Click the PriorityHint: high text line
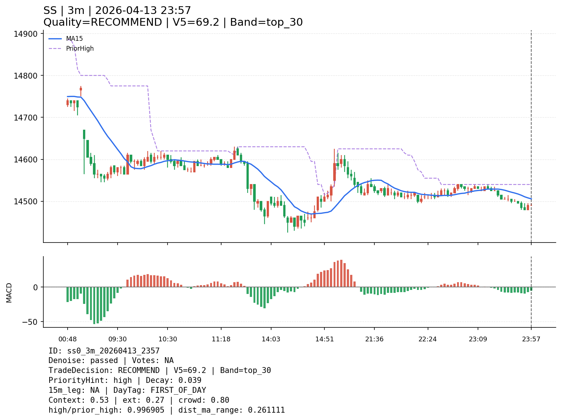This screenshot has height=420, width=561. point(125,380)
